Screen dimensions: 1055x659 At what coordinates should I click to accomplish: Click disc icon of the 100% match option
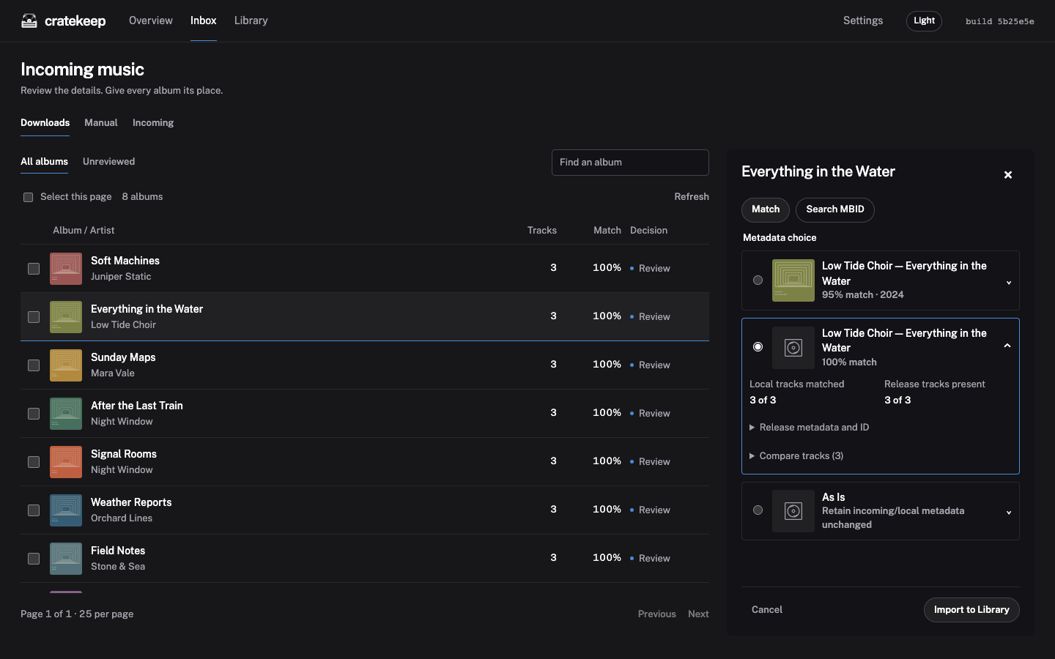tap(793, 348)
